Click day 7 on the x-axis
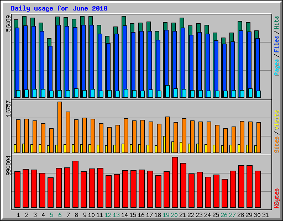 tap(68, 215)
